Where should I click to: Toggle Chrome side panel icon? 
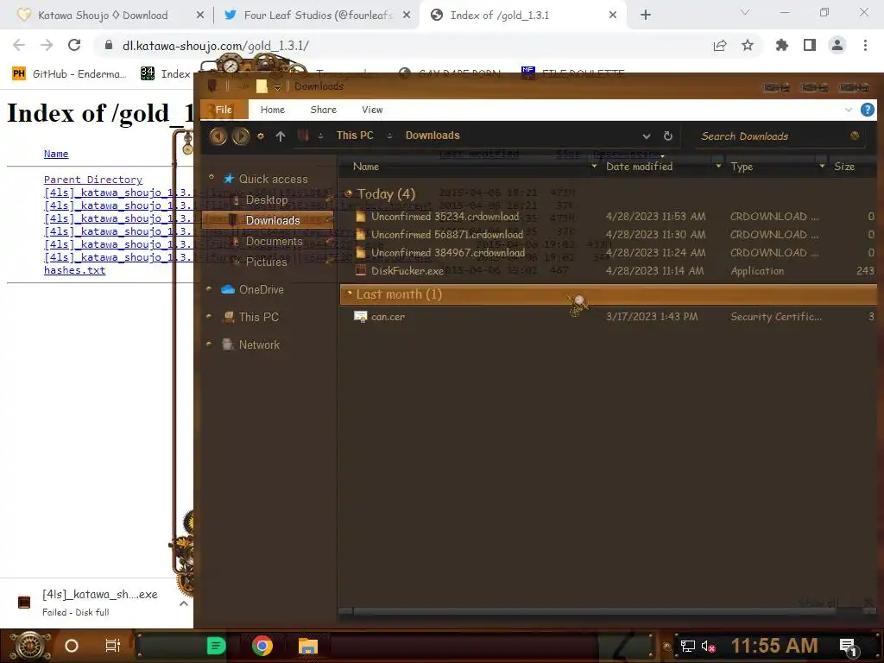810,45
